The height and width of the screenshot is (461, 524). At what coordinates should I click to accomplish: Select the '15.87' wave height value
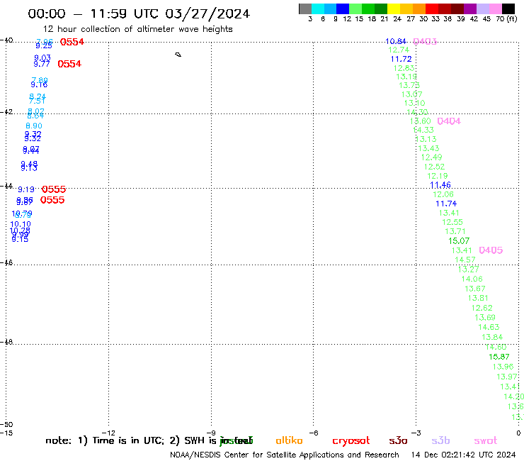(x=499, y=357)
